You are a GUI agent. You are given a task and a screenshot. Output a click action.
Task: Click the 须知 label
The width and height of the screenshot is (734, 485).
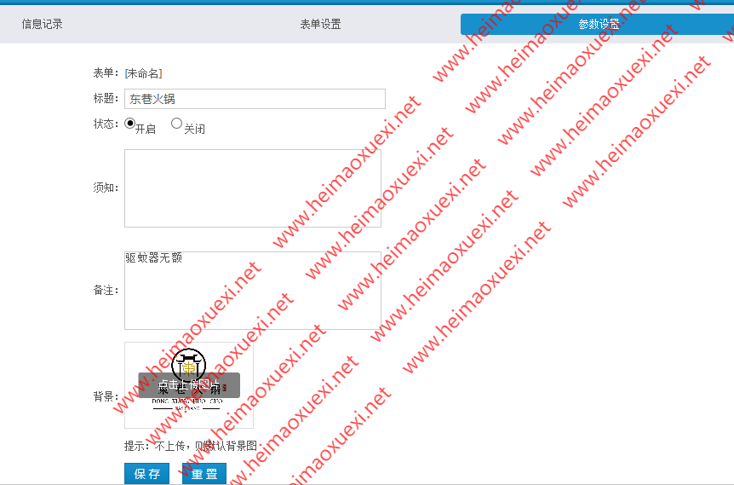coord(106,188)
